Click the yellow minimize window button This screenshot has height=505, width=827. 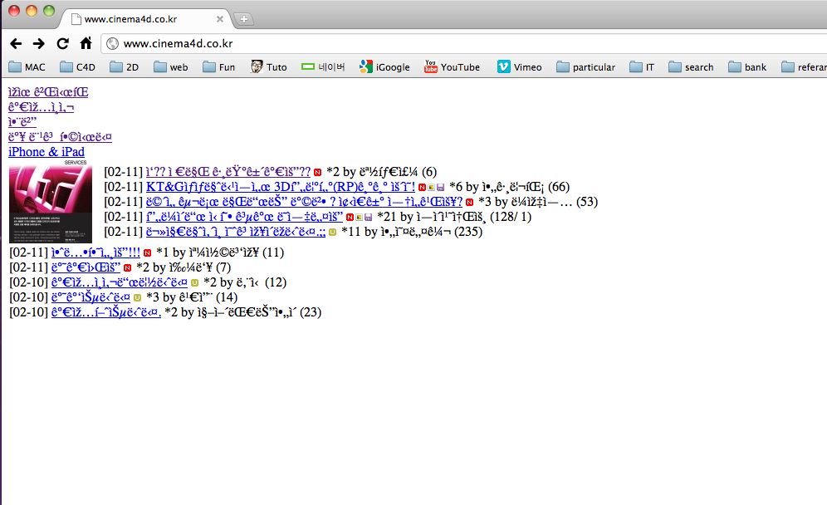coord(32,11)
